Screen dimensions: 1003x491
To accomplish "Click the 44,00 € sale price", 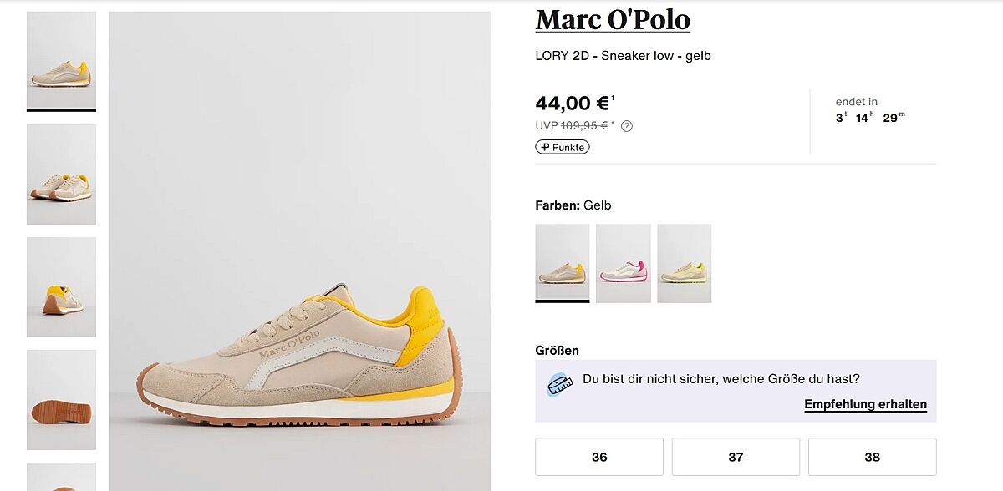I will click(x=573, y=104).
